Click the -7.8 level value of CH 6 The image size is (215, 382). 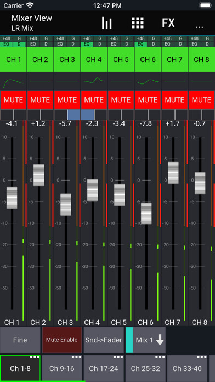[x=146, y=123]
